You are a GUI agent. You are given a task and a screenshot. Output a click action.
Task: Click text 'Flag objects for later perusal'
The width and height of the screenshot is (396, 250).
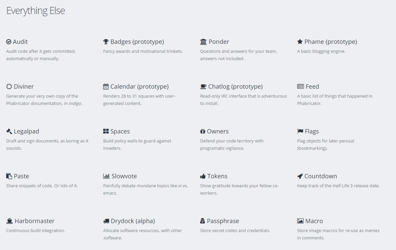click(x=326, y=141)
